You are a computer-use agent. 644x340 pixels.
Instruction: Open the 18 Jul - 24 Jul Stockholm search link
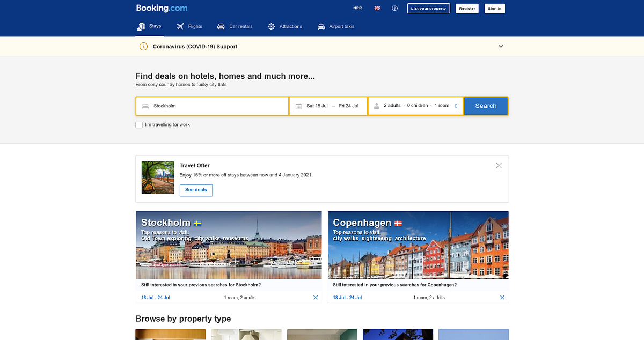[x=155, y=297]
